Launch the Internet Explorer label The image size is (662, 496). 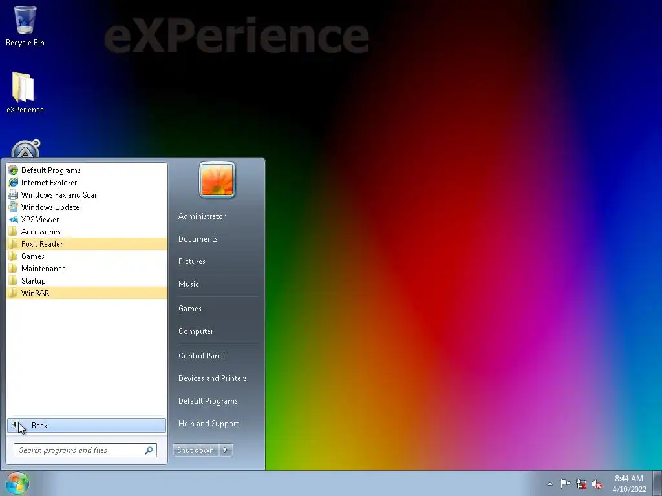[49, 183]
